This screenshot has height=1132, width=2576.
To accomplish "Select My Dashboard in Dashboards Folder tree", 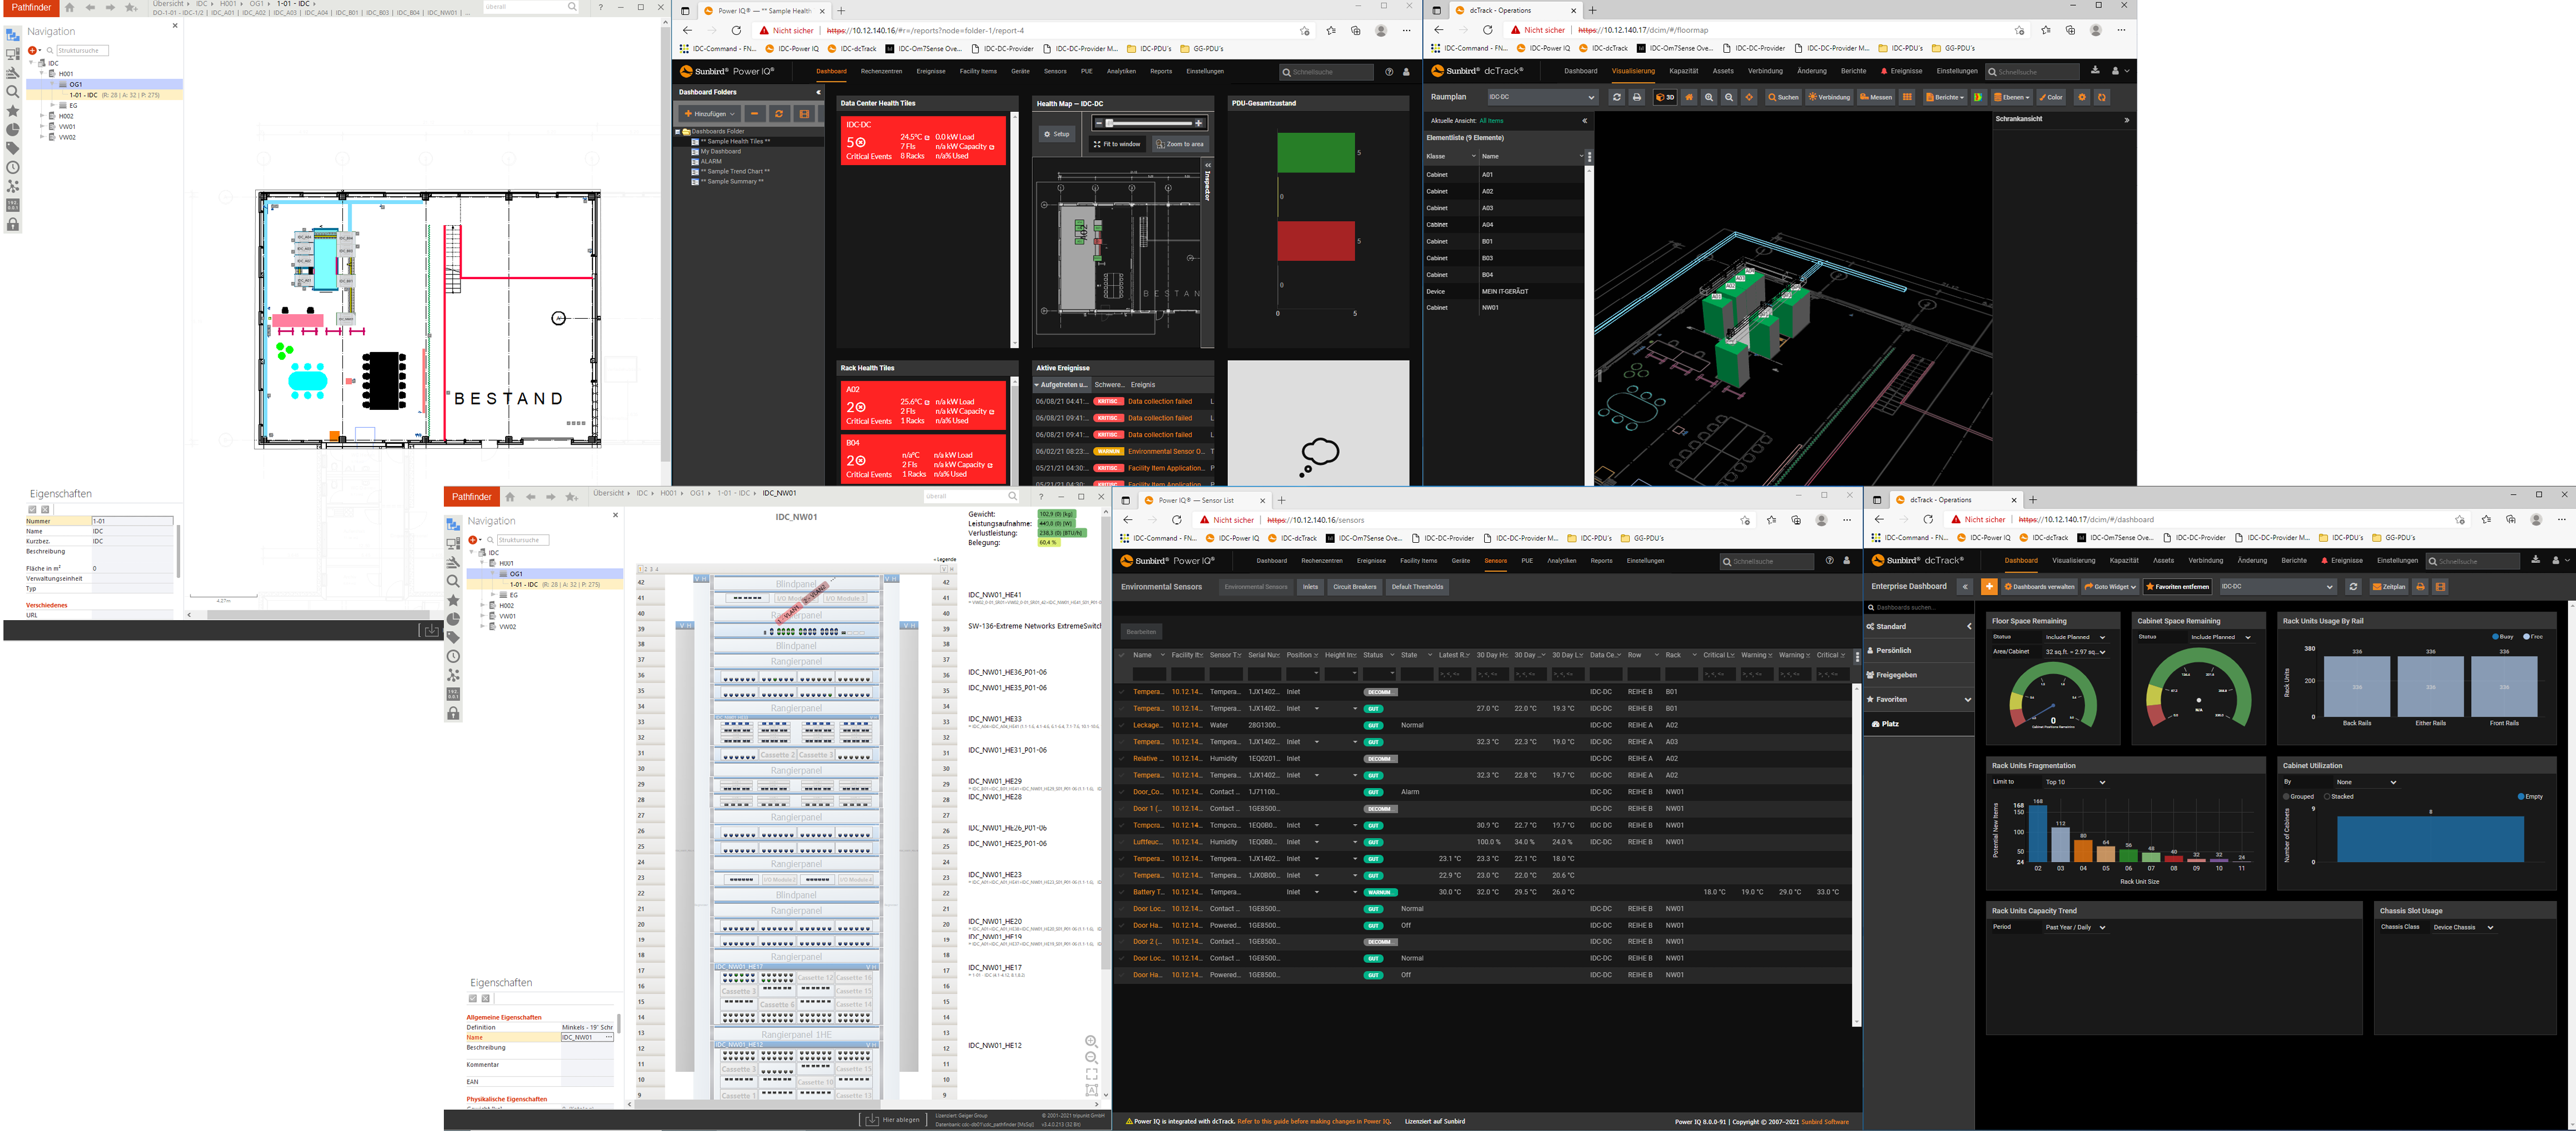I will click(x=720, y=151).
